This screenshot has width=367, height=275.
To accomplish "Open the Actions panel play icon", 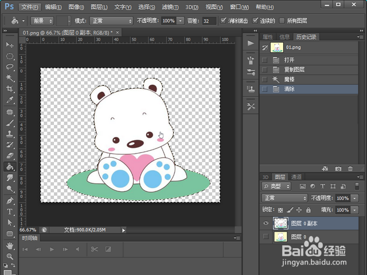I will [x=251, y=44].
